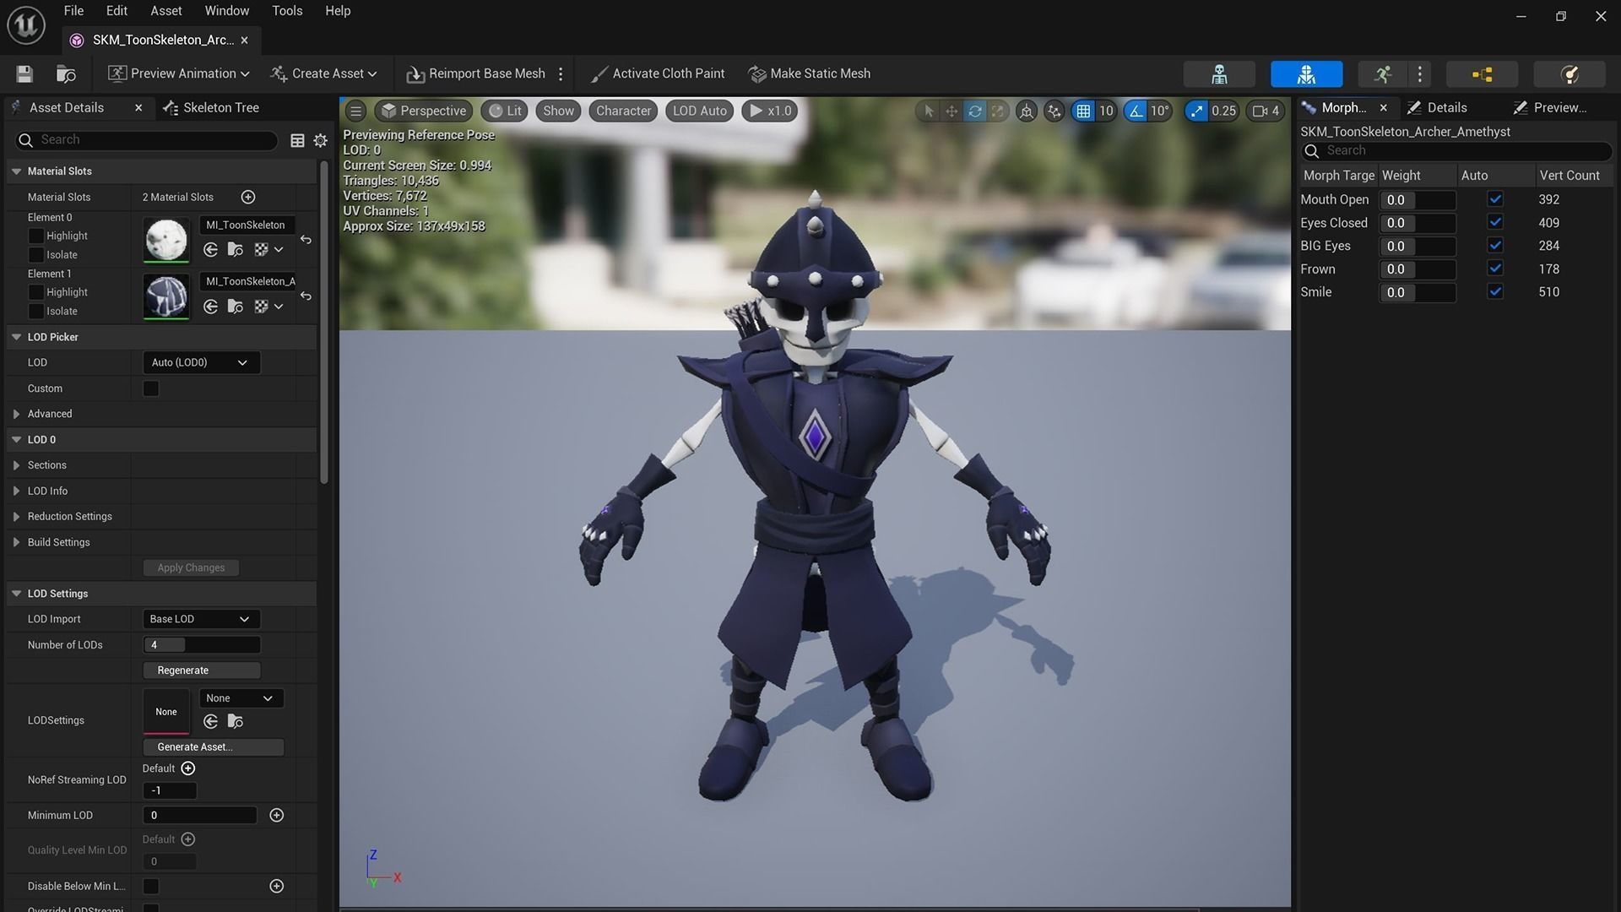
Task: Toggle rotation snap angle icon
Action: (x=1136, y=111)
